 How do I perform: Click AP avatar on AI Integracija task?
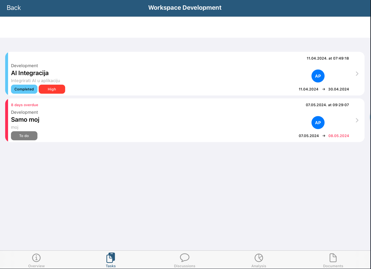(x=318, y=76)
